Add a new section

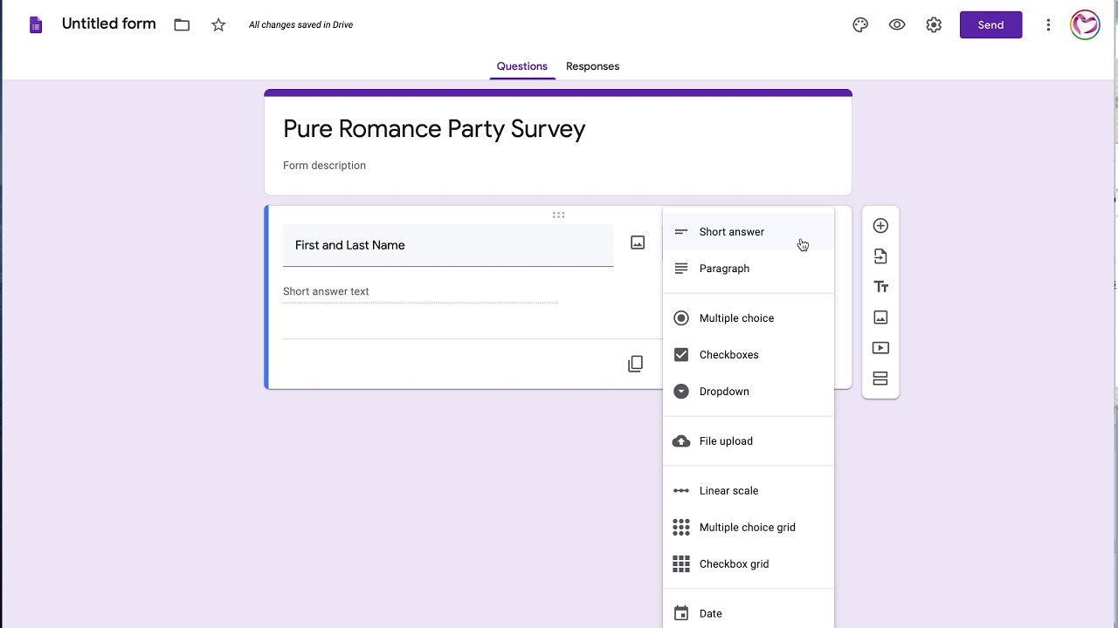coord(880,379)
